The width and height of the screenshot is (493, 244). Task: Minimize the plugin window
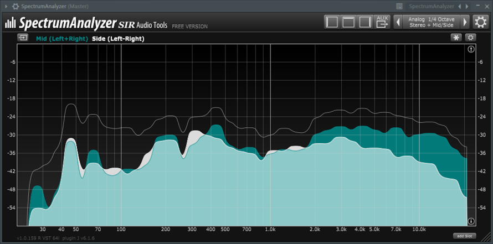coord(478,6)
